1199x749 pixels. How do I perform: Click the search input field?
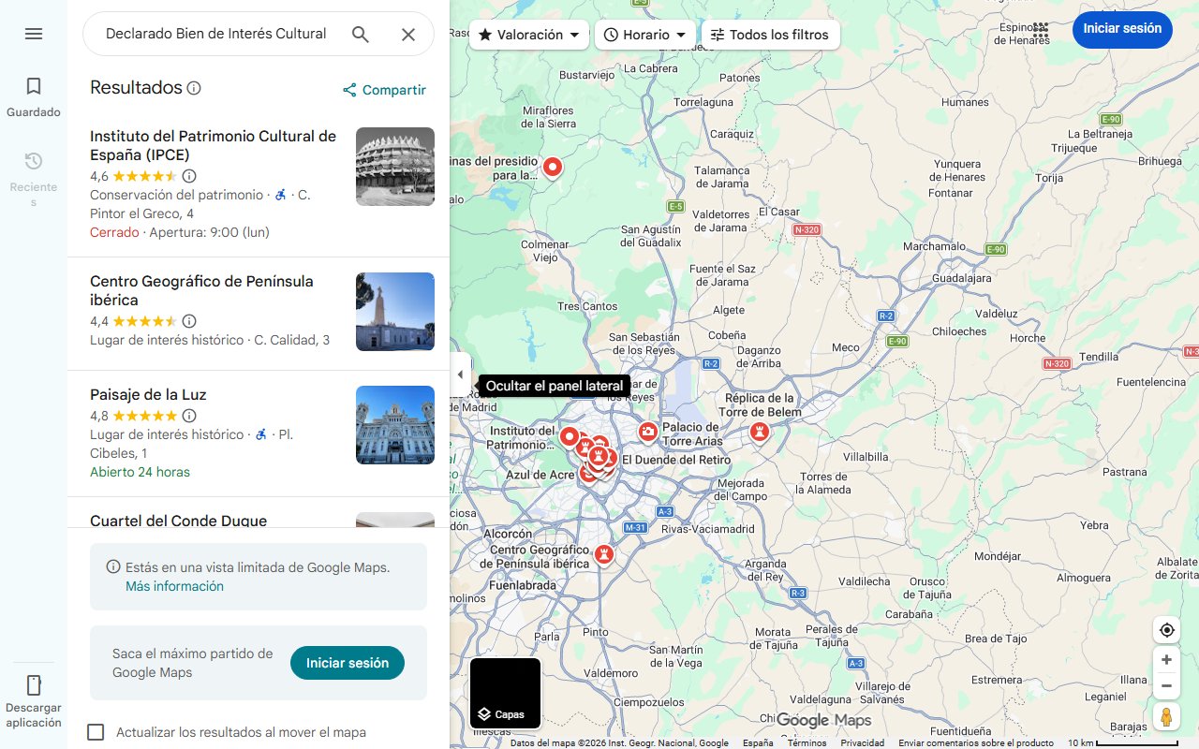[215, 34]
